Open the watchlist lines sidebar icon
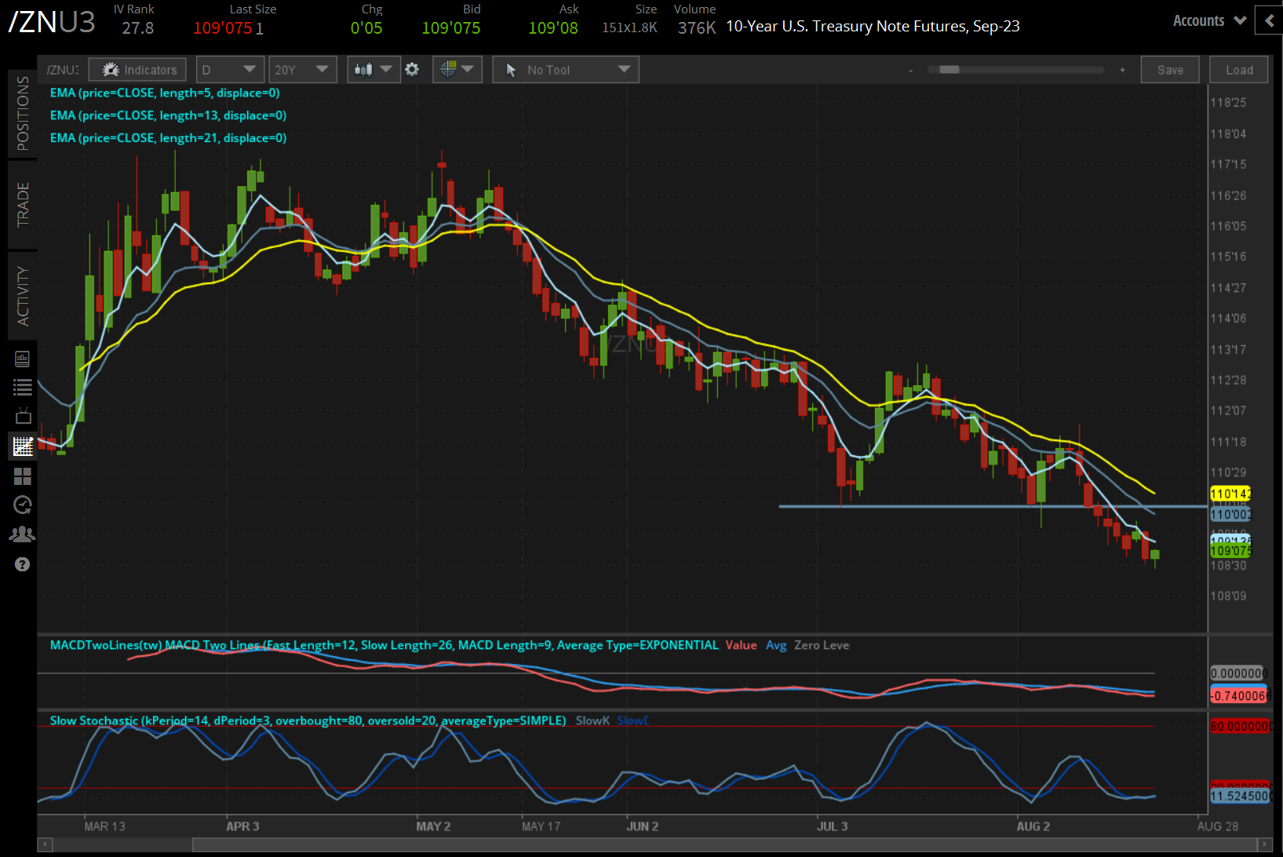This screenshot has width=1283, height=857. pyautogui.click(x=23, y=387)
